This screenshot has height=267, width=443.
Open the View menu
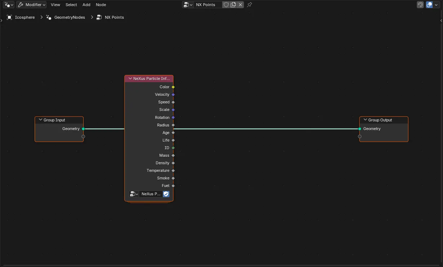(x=56, y=5)
